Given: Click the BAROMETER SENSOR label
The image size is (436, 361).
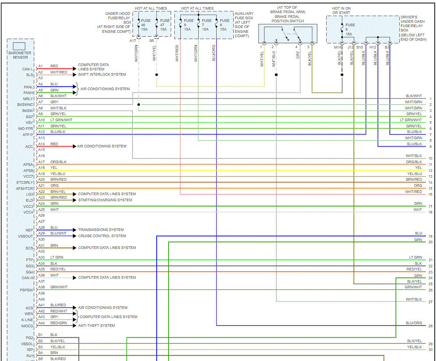Looking at the screenshot, I should (20, 55).
